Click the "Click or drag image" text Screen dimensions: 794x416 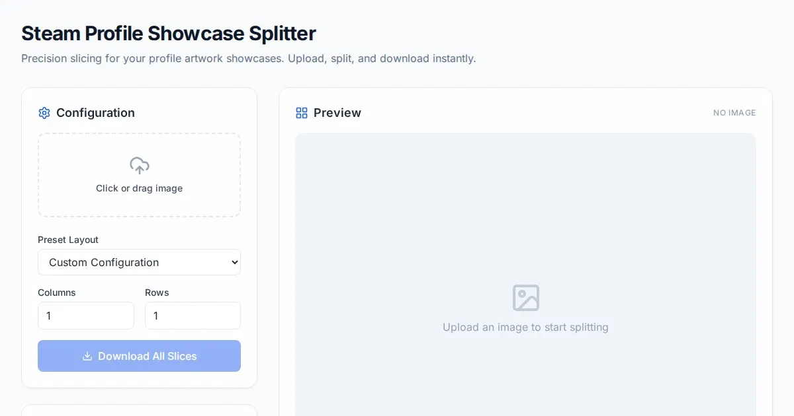click(x=139, y=188)
